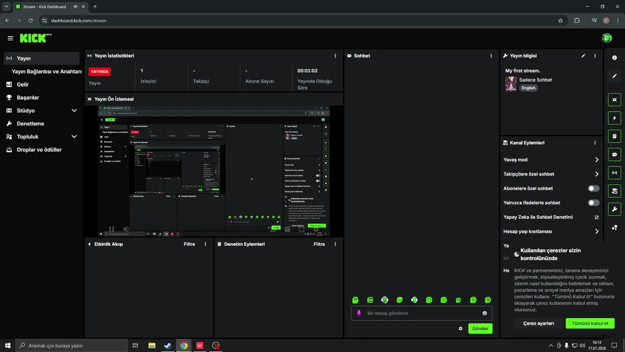Open Yavaş mod settings chevron
Screen dimensions: 625x352
coord(597,160)
